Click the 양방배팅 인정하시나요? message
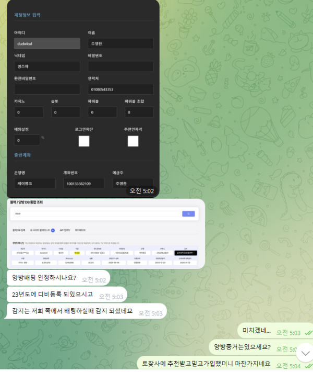The image size is (313, 372). click(44, 278)
